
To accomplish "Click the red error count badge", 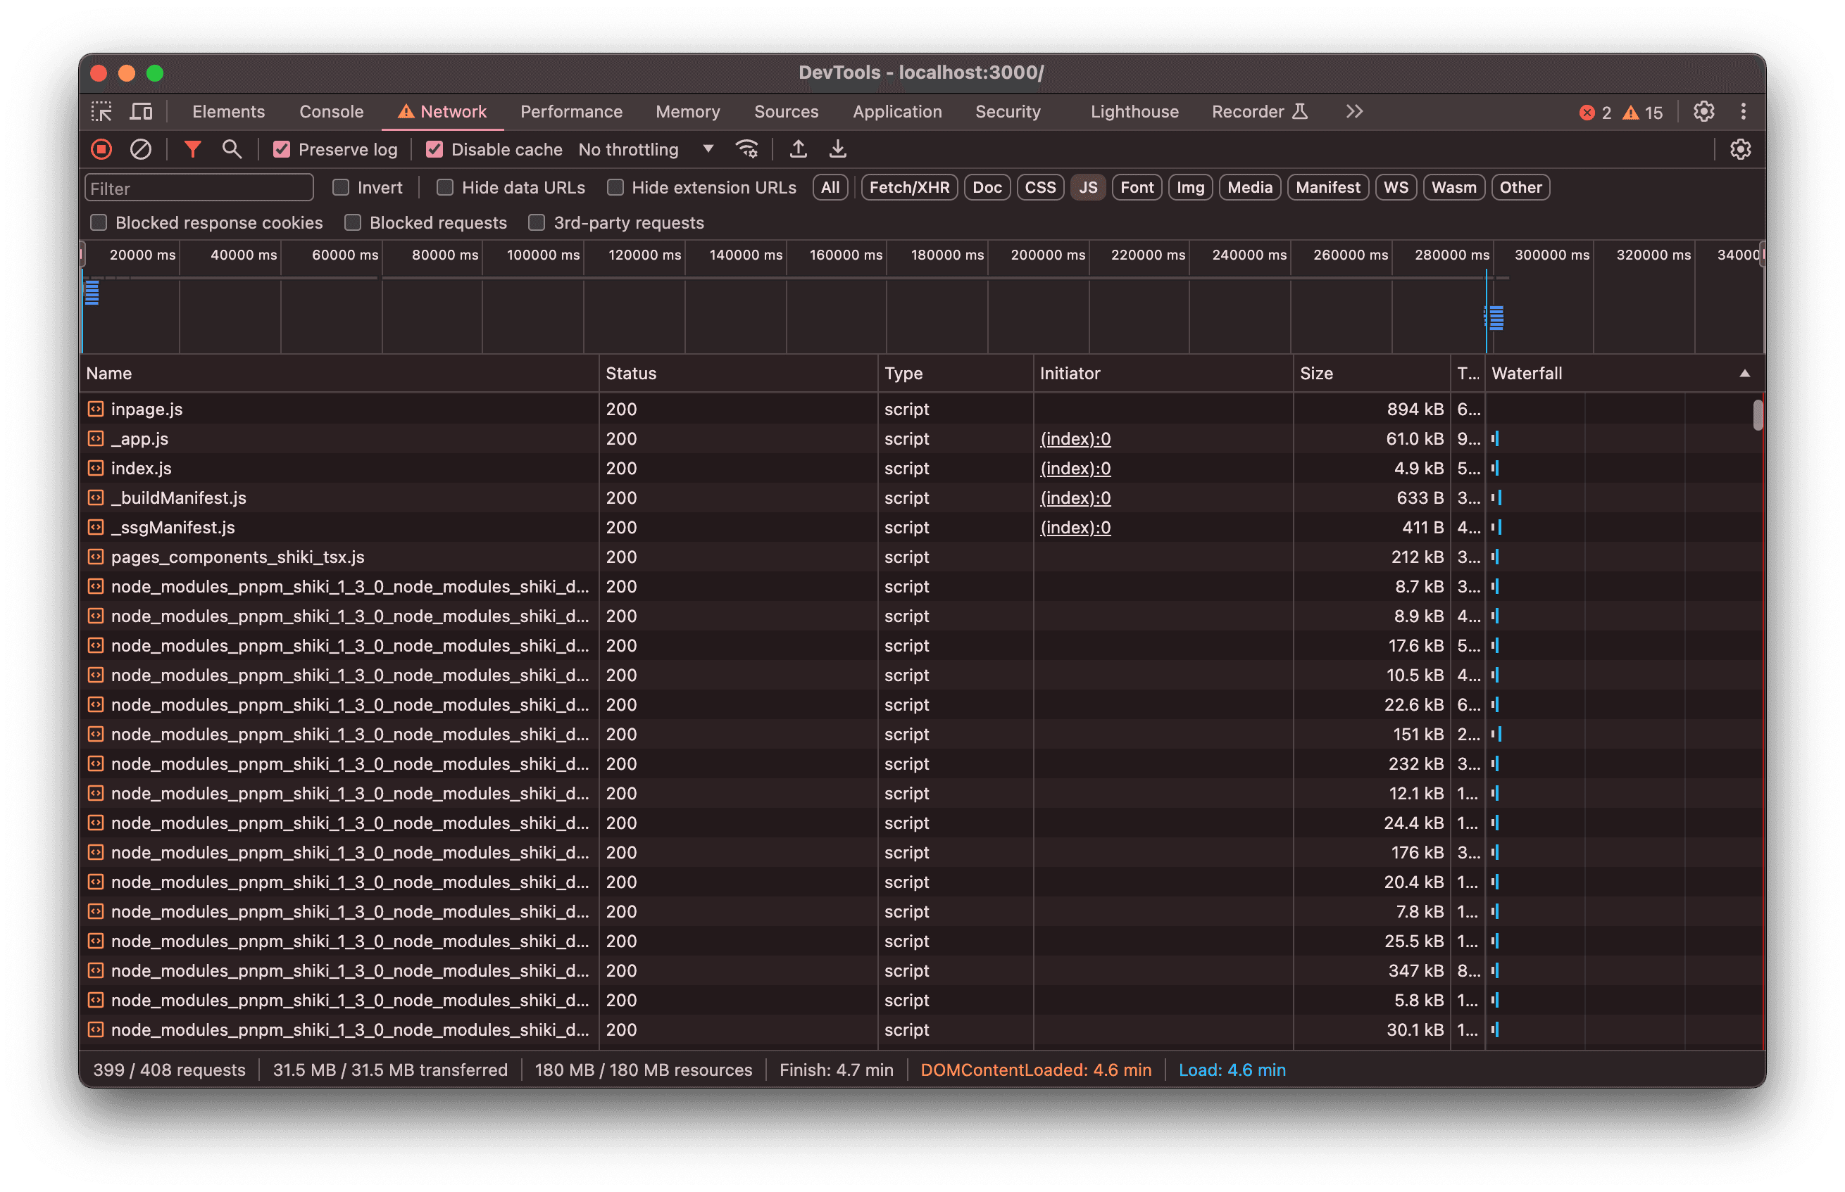I will [x=1594, y=113].
